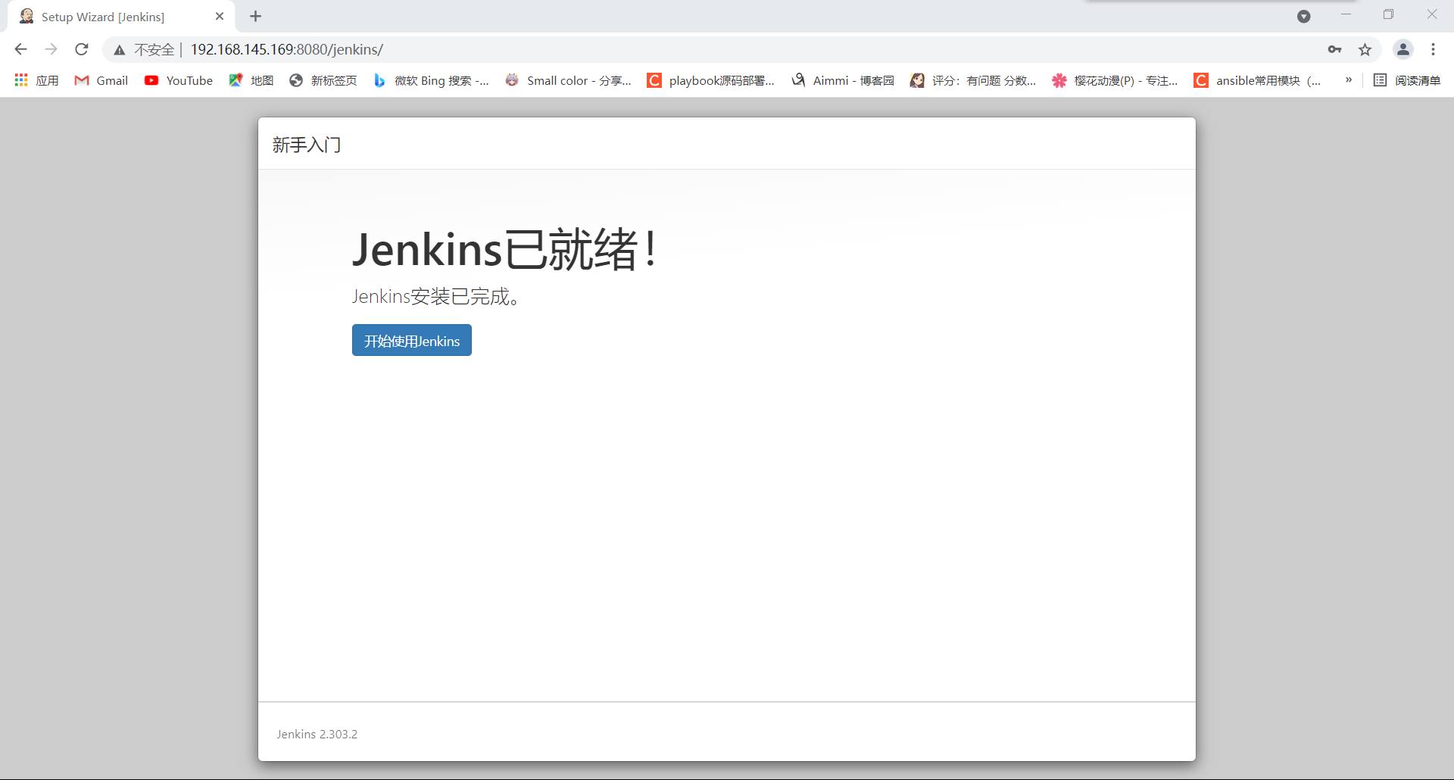This screenshot has width=1454, height=780.
Task: Minimize the Chrome window
Action: pyautogui.click(x=1346, y=14)
